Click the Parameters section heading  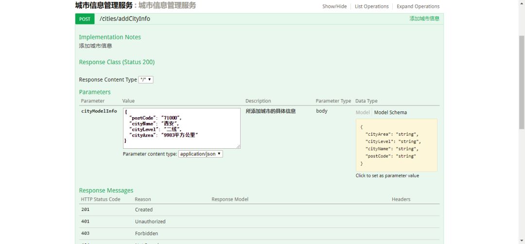point(95,92)
